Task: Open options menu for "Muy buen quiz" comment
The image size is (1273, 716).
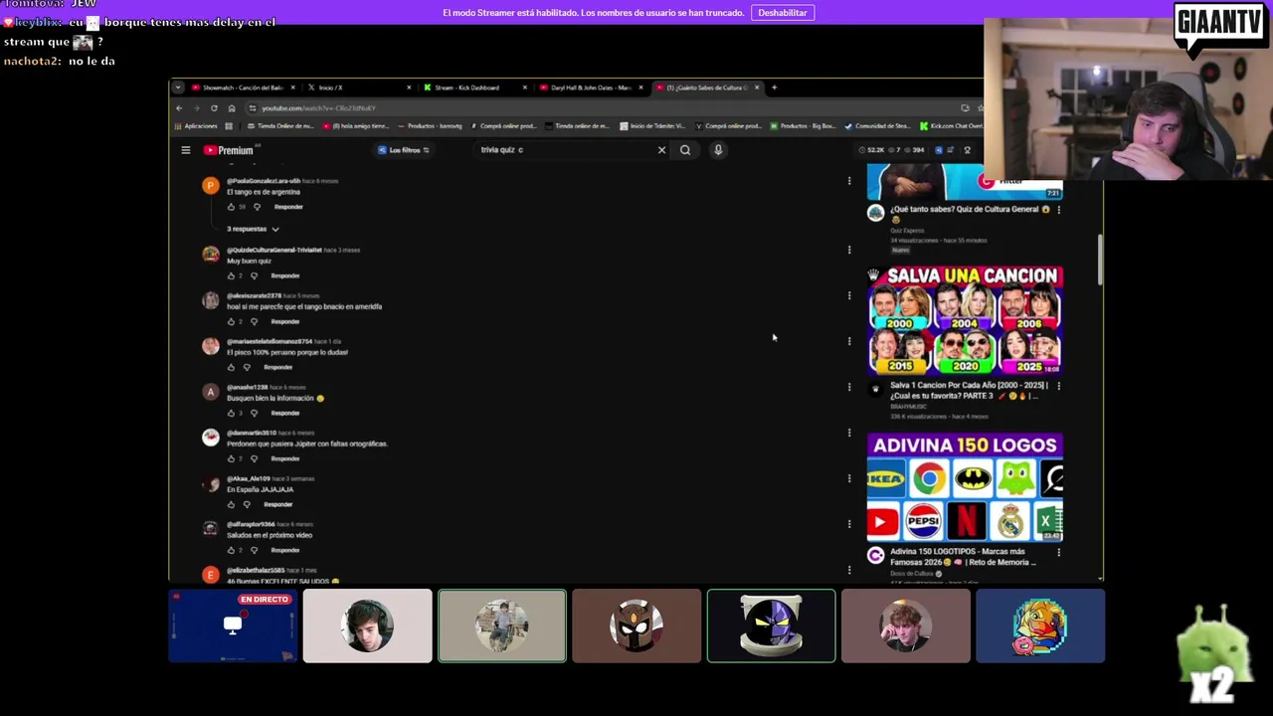Action: click(849, 250)
